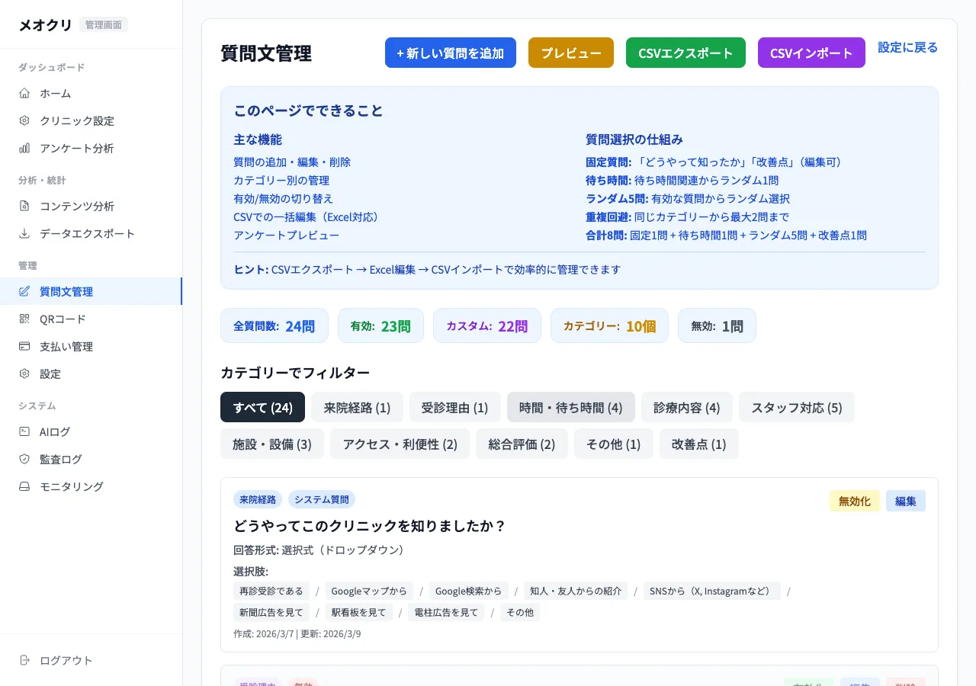The width and height of the screenshot is (976, 686).
Task: Click the logout arrow icon
Action: [x=24, y=660]
